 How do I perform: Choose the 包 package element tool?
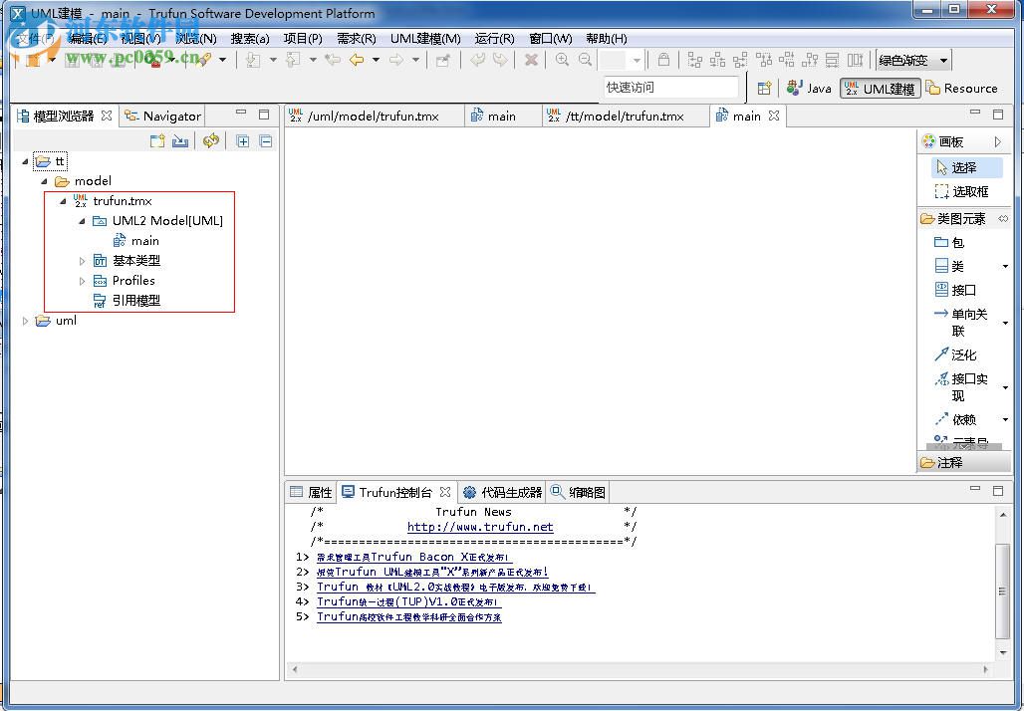pyautogui.click(x=956, y=242)
